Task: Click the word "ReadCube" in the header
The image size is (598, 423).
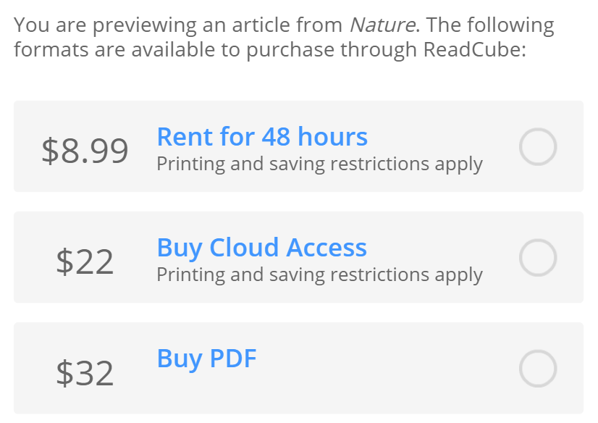Action: click(471, 50)
